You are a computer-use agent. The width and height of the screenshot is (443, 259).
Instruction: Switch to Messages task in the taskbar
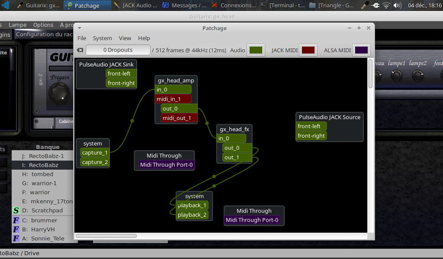point(185,5)
